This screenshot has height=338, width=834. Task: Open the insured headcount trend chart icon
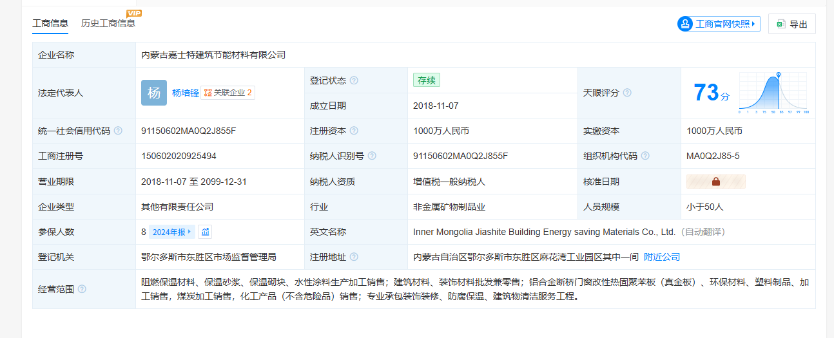click(205, 232)
